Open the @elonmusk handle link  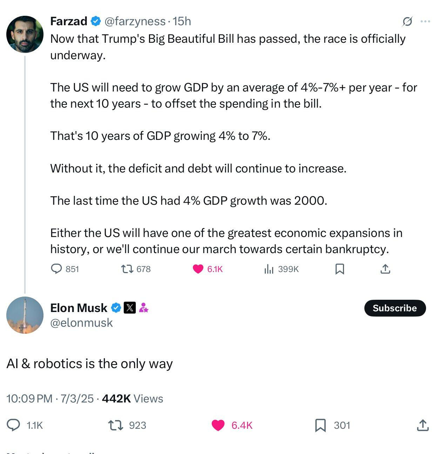tap(82, 323)
